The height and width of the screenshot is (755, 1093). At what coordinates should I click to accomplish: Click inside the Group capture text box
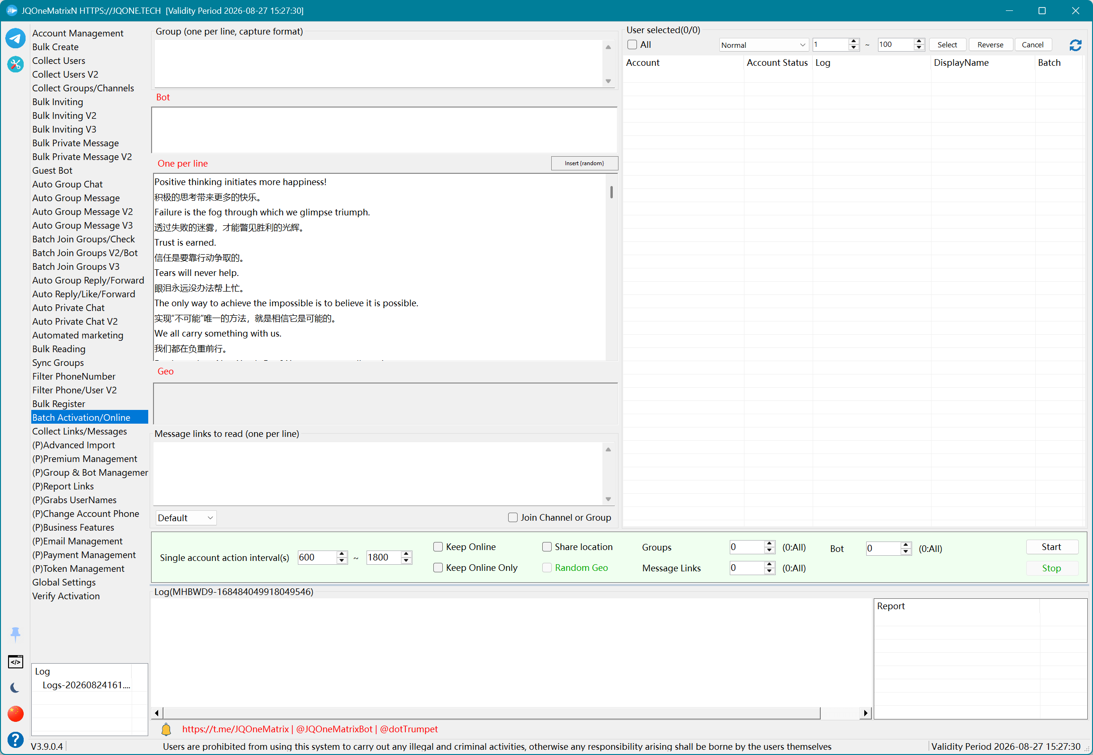pos(378,63)
